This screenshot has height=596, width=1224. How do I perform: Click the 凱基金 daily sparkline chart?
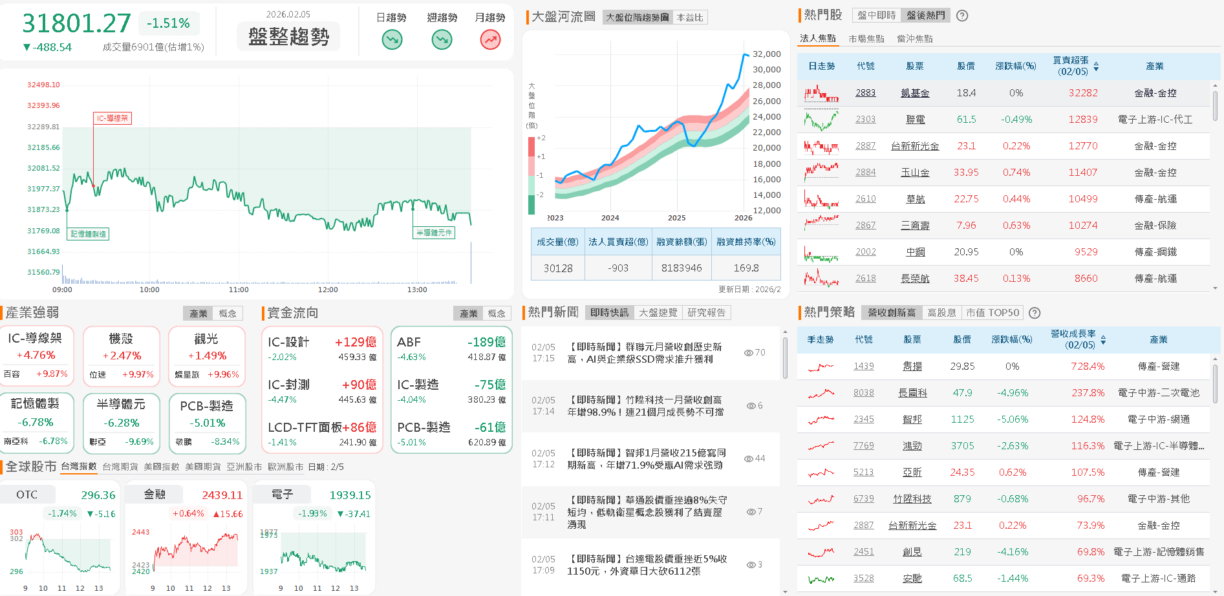click(x=821, y=92)
